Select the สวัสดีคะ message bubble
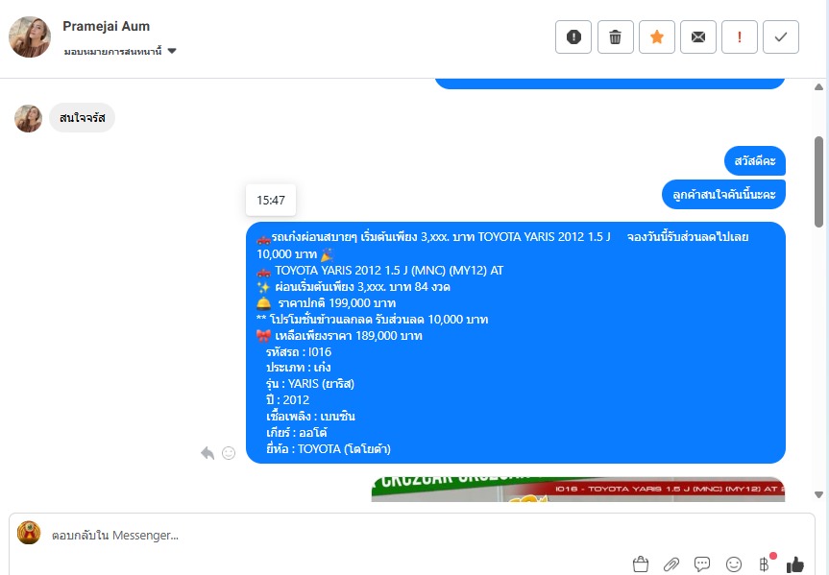 [x=754, y=160]
